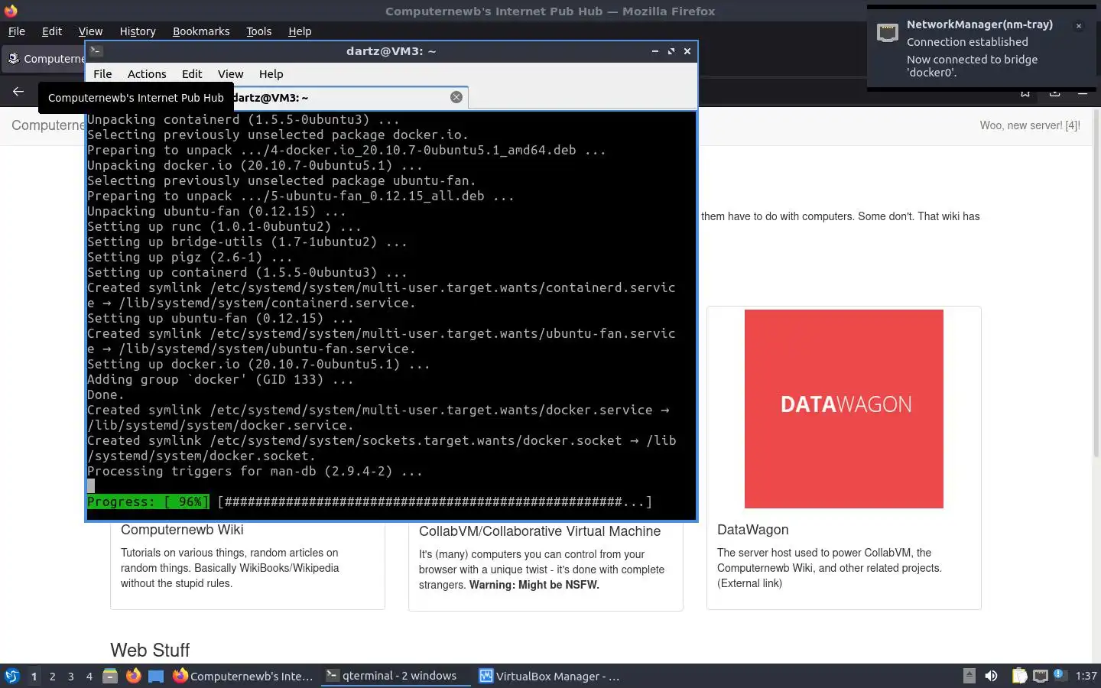Click the DataWagon card description text
1101x688 pixels.
pos(830,568)
